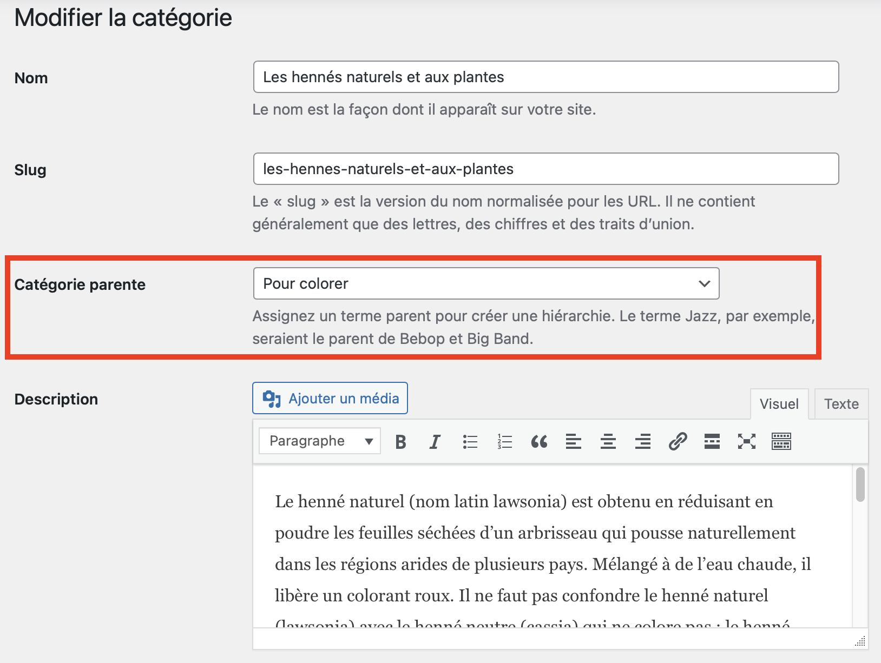
Task: Open the Catégorie parente dropdown
Action: point(486,283)
